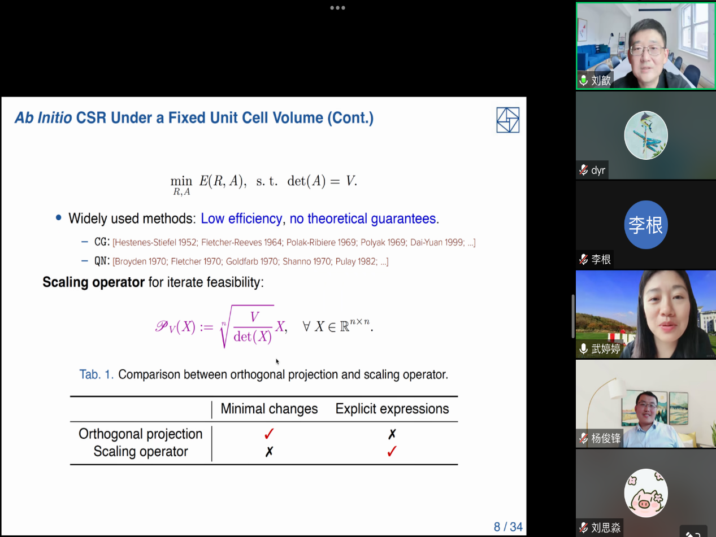
Task: Click the microphone icon beside 武婷婷
Action: point(584,349)
